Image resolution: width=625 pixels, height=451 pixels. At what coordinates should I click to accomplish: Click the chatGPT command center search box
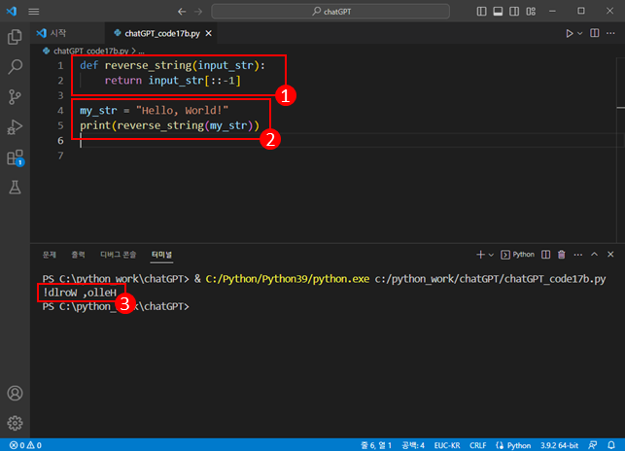click(330, 12)
